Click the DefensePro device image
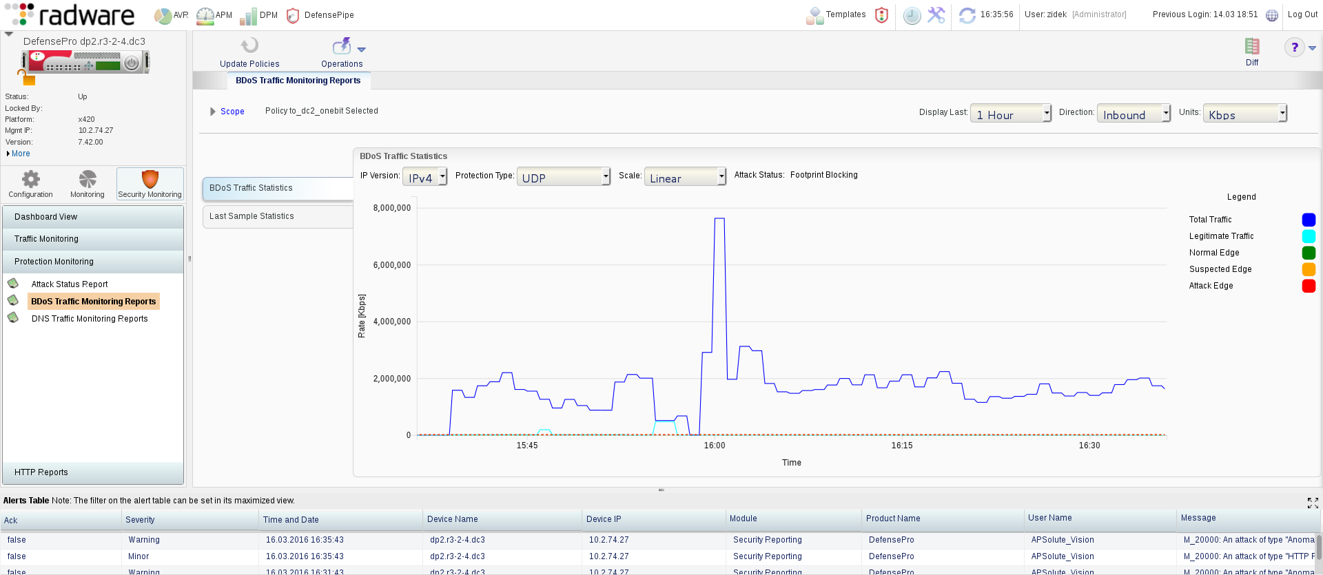The image size is (1323, 575). (x=86, y=62)
